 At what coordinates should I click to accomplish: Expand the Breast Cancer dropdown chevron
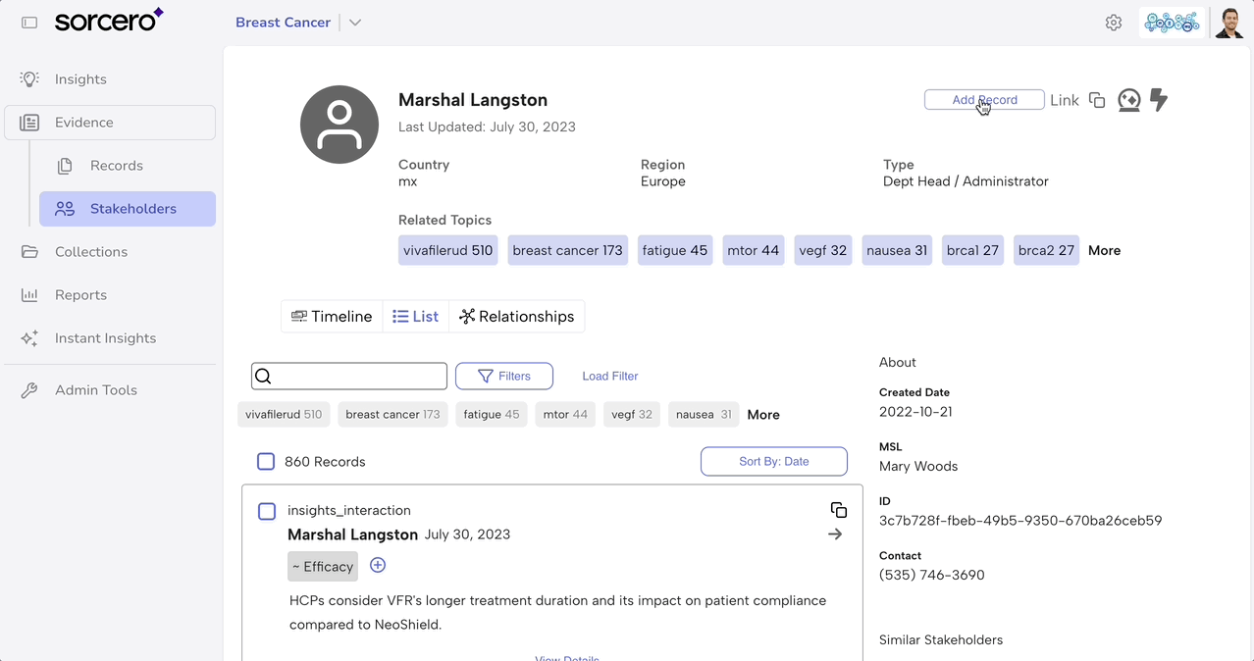355,23
